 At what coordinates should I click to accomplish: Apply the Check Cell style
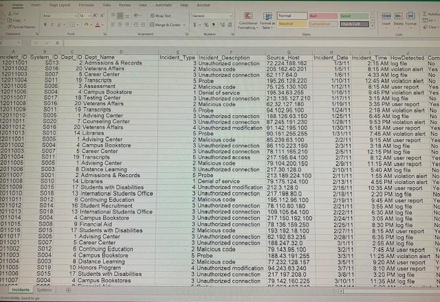click(354, 24)
